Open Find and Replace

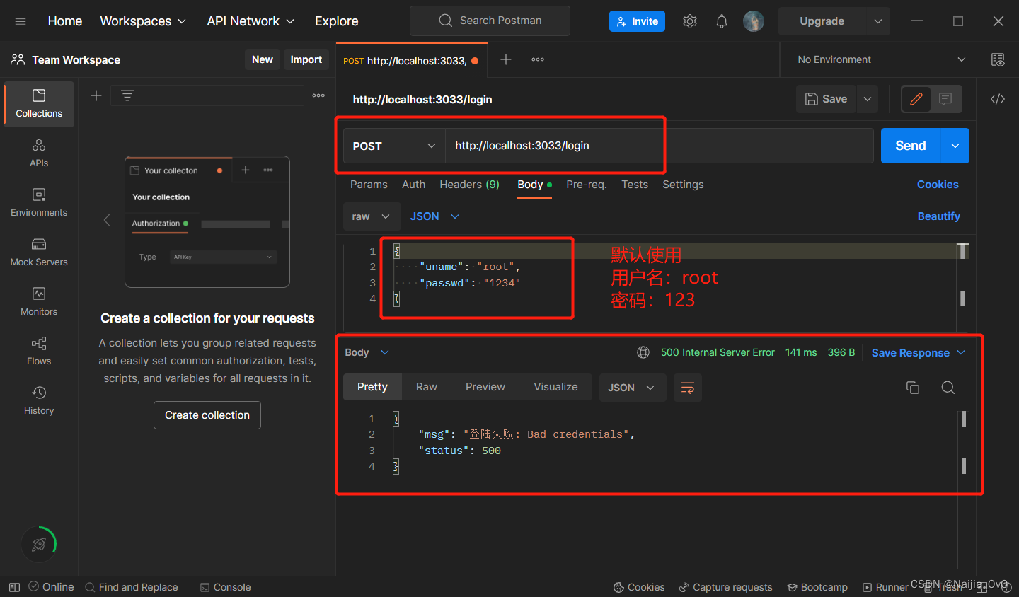tap(132, 587)
